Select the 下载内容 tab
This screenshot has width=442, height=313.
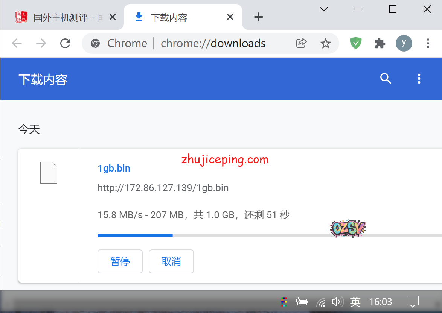[177, 17]
